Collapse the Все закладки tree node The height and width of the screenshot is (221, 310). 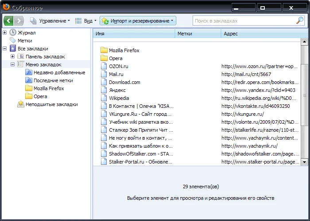coord(5,48)
